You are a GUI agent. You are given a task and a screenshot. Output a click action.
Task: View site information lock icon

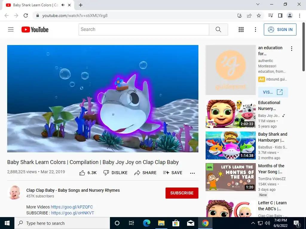[38, 16]
